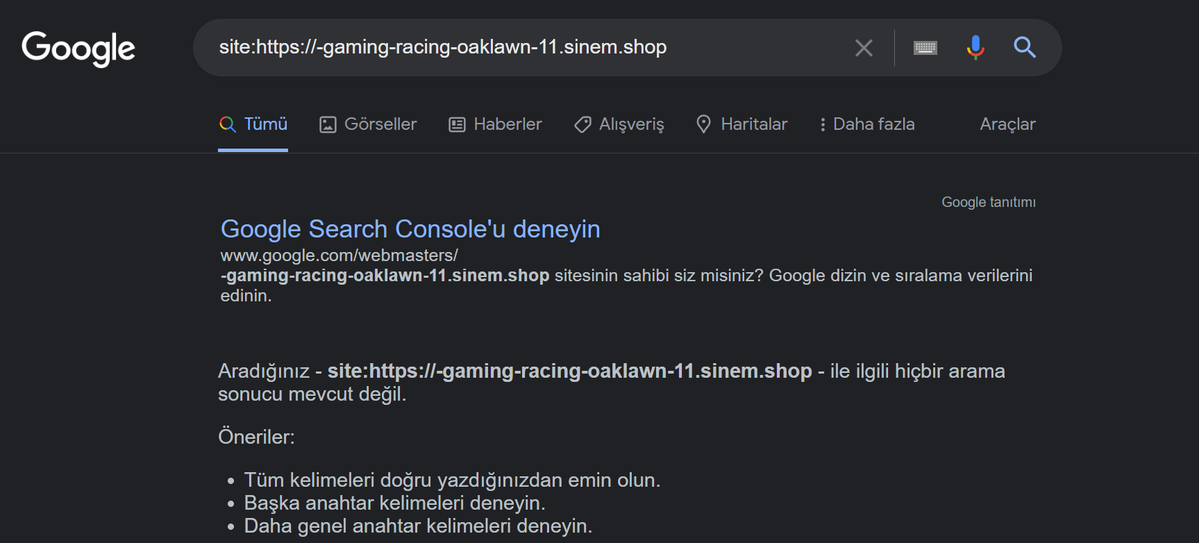Click the 'Başka anahtar kelimeleri deneyin' suggestion

click(x=394, y=503)
